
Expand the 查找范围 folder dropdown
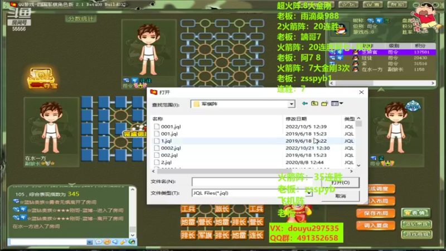[x=291, y=104]
